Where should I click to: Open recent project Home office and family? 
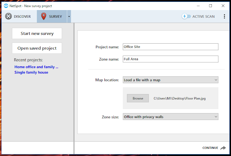36,67
